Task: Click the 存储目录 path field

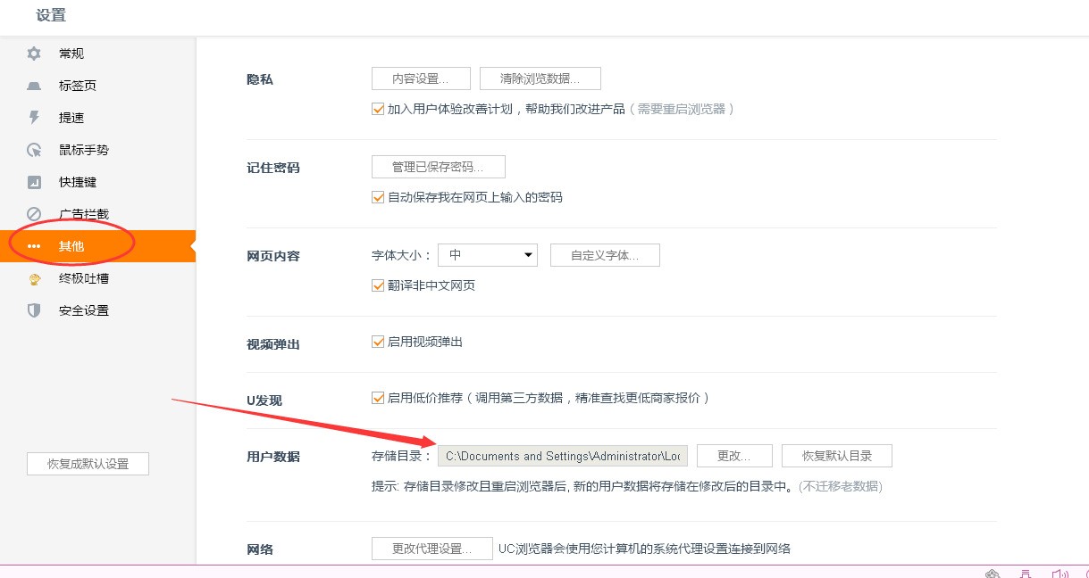Action: (563, 456)
